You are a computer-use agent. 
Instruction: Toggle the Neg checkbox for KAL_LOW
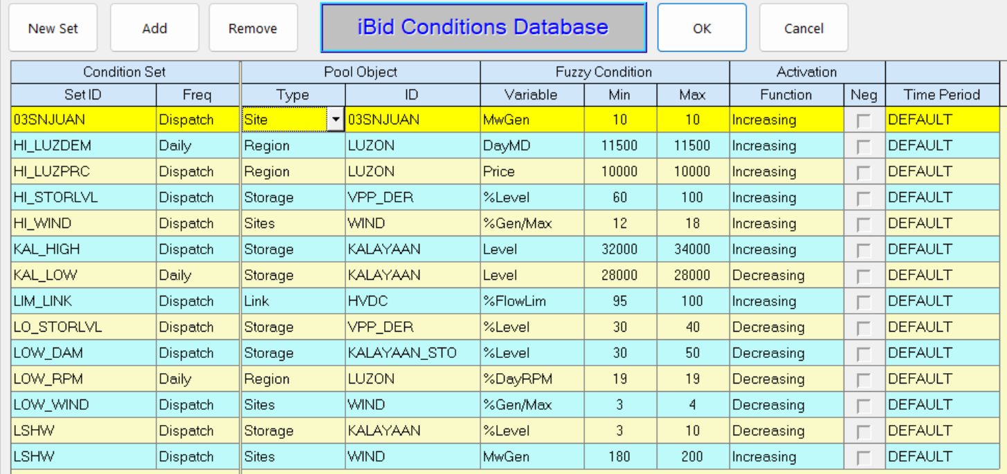click(864, 275)
